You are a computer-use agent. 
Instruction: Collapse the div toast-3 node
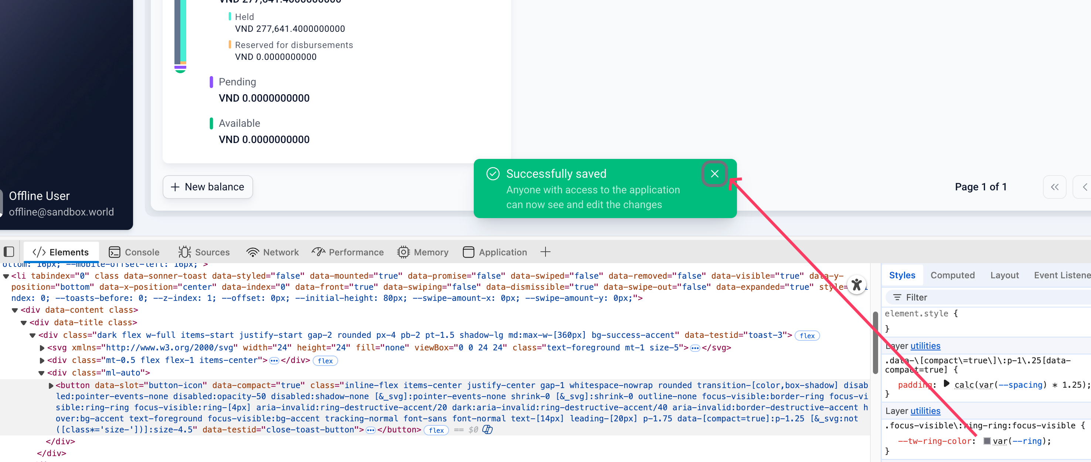click(x=33, y=335)
